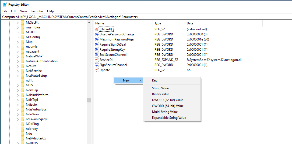The width and height of the screenshot is (292, 144).
Task: Click the string icon beside Update value
Action: pyautogui.click(x=97, y=70)
